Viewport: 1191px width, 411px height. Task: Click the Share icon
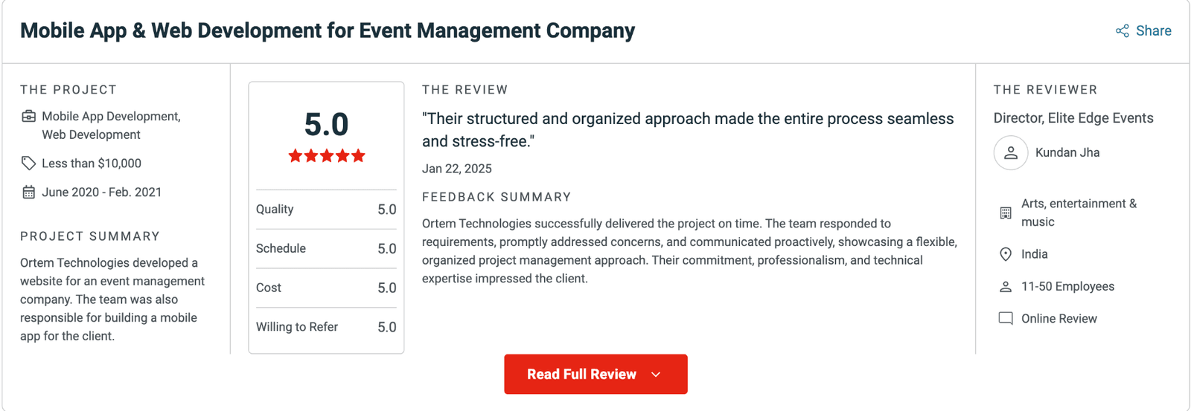[x=1122, y=31]
